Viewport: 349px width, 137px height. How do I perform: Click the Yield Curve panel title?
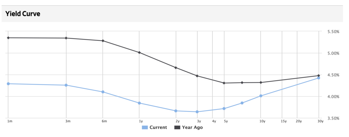coord(23,14)
